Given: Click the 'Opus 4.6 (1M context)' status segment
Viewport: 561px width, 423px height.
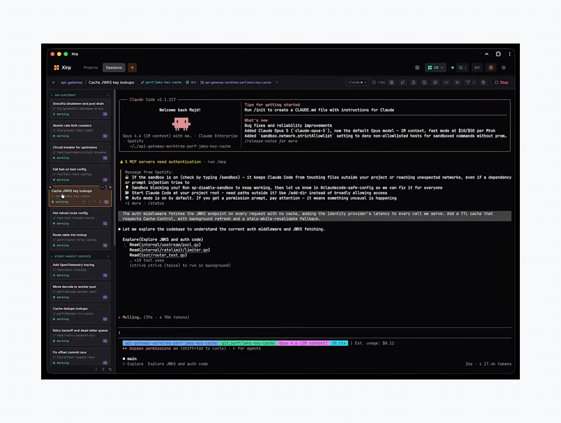Looking at the screenshot, I should pos(303,343).
